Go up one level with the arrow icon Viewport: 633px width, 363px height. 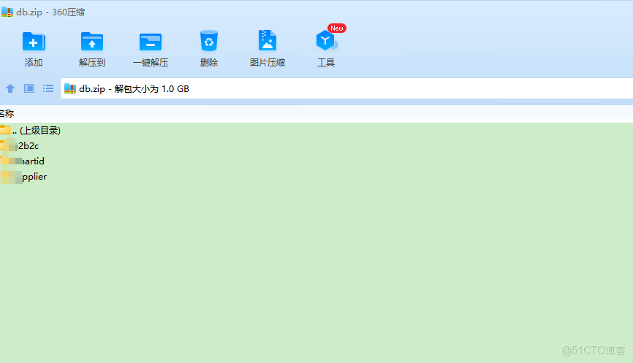coord(10,88)
